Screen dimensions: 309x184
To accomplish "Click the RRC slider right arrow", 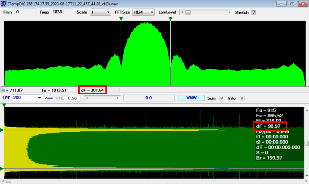I will click(x=118, y=98).
